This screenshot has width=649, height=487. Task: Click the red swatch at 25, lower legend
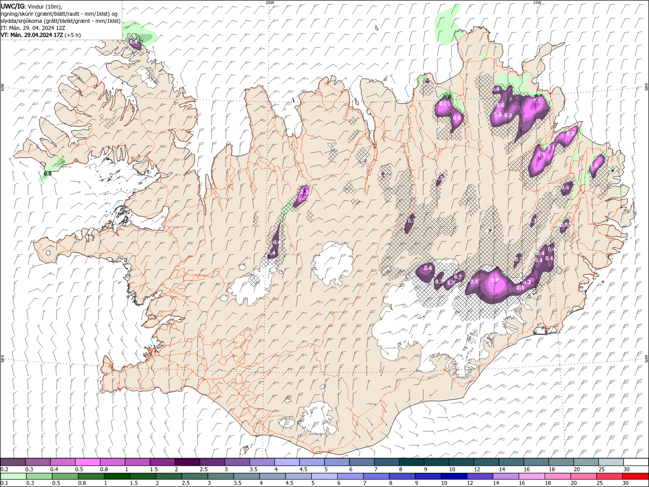[609, 476]
